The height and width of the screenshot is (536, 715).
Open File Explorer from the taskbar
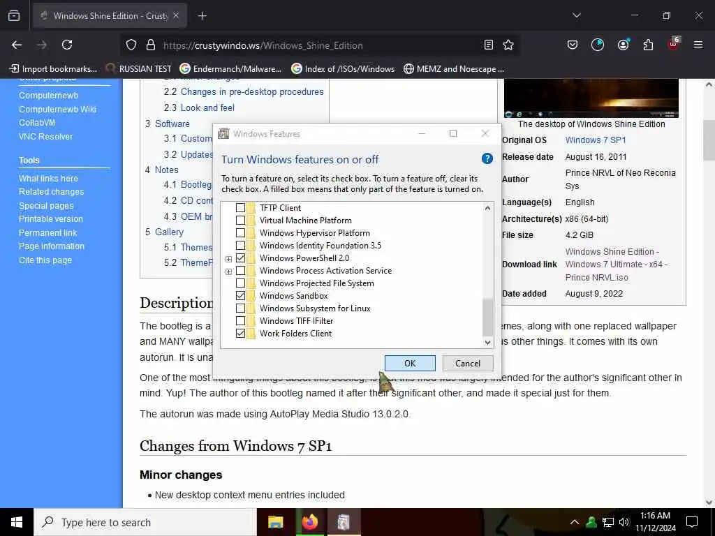click(x=275, y=522)
